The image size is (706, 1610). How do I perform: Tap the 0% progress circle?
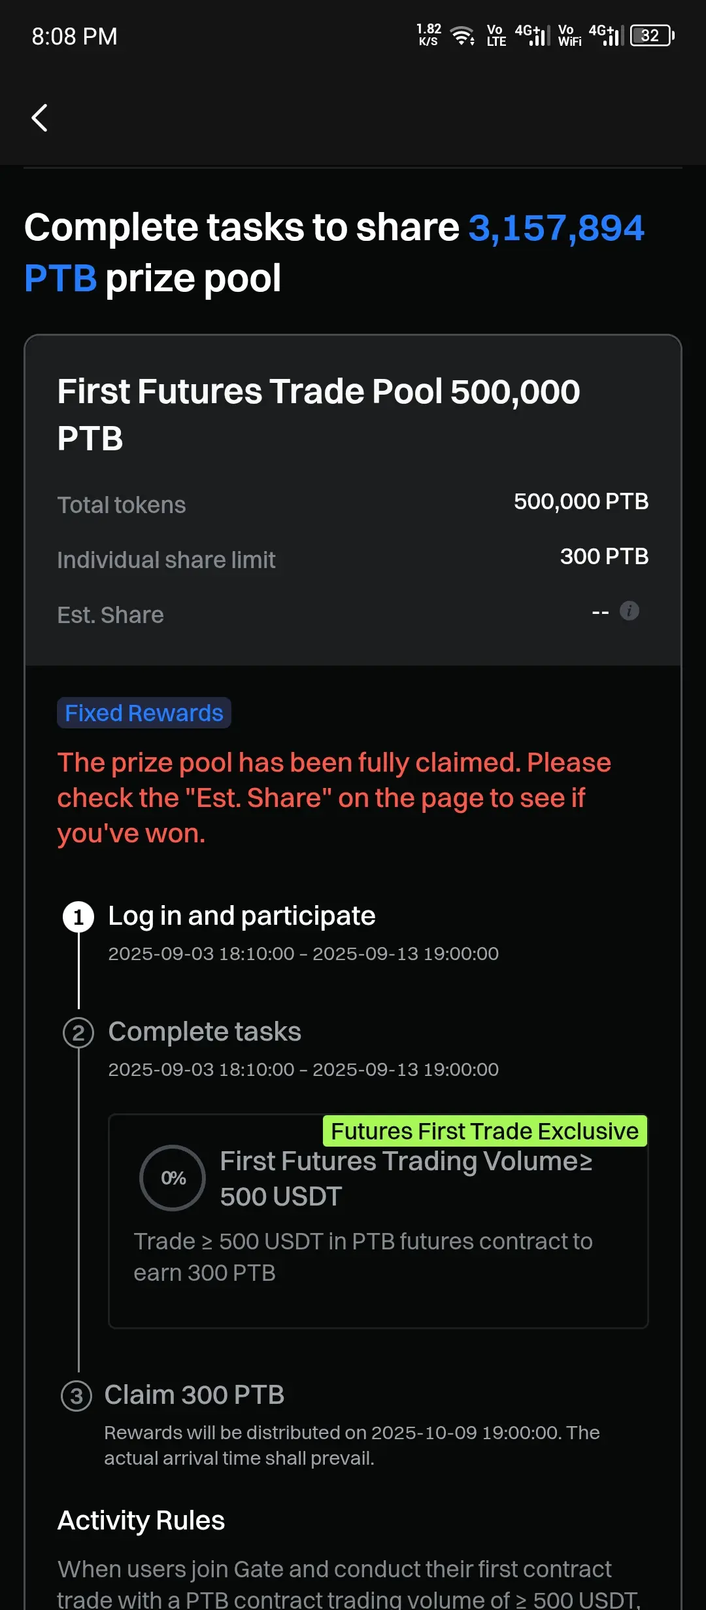point(173,1178)
